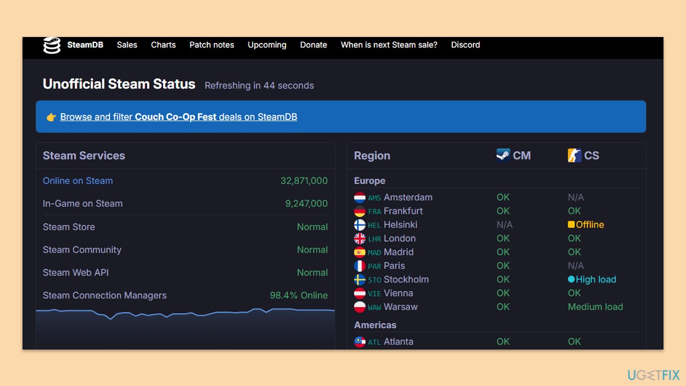Click the Counter-Strike CS column icon
686x386 pixels.
tap(575, 155)
